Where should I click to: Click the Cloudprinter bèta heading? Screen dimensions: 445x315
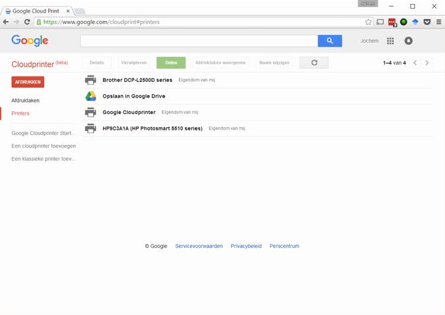pos(40,64)
